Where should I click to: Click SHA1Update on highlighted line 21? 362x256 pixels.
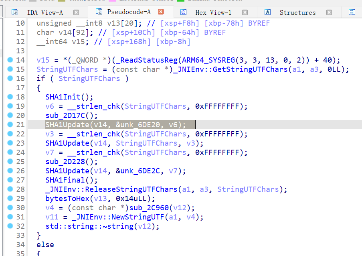point(67,125)
